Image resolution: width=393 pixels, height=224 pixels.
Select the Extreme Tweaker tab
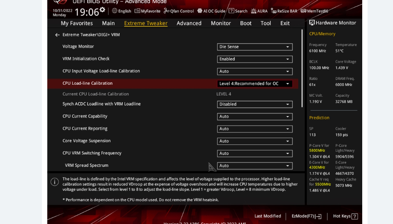(145, 23)
